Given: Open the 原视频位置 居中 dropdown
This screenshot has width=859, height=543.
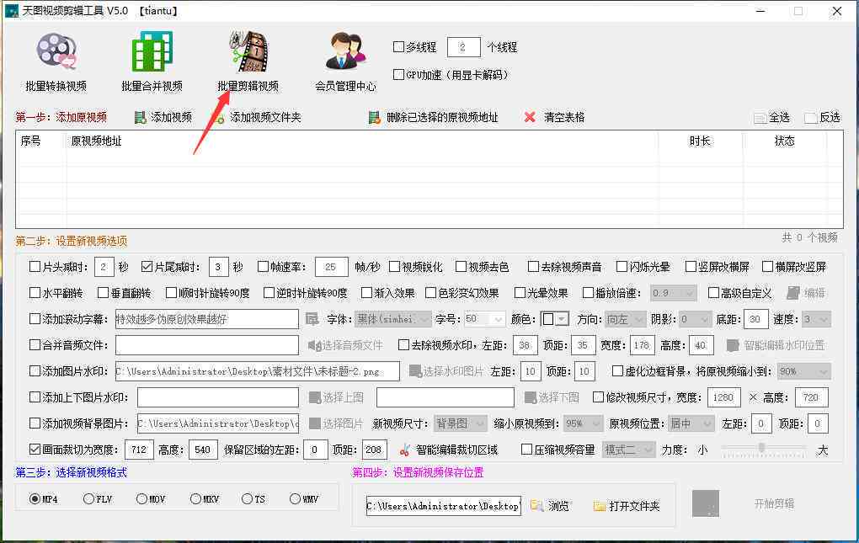Looking at the screenshot, I should [691, 423].
